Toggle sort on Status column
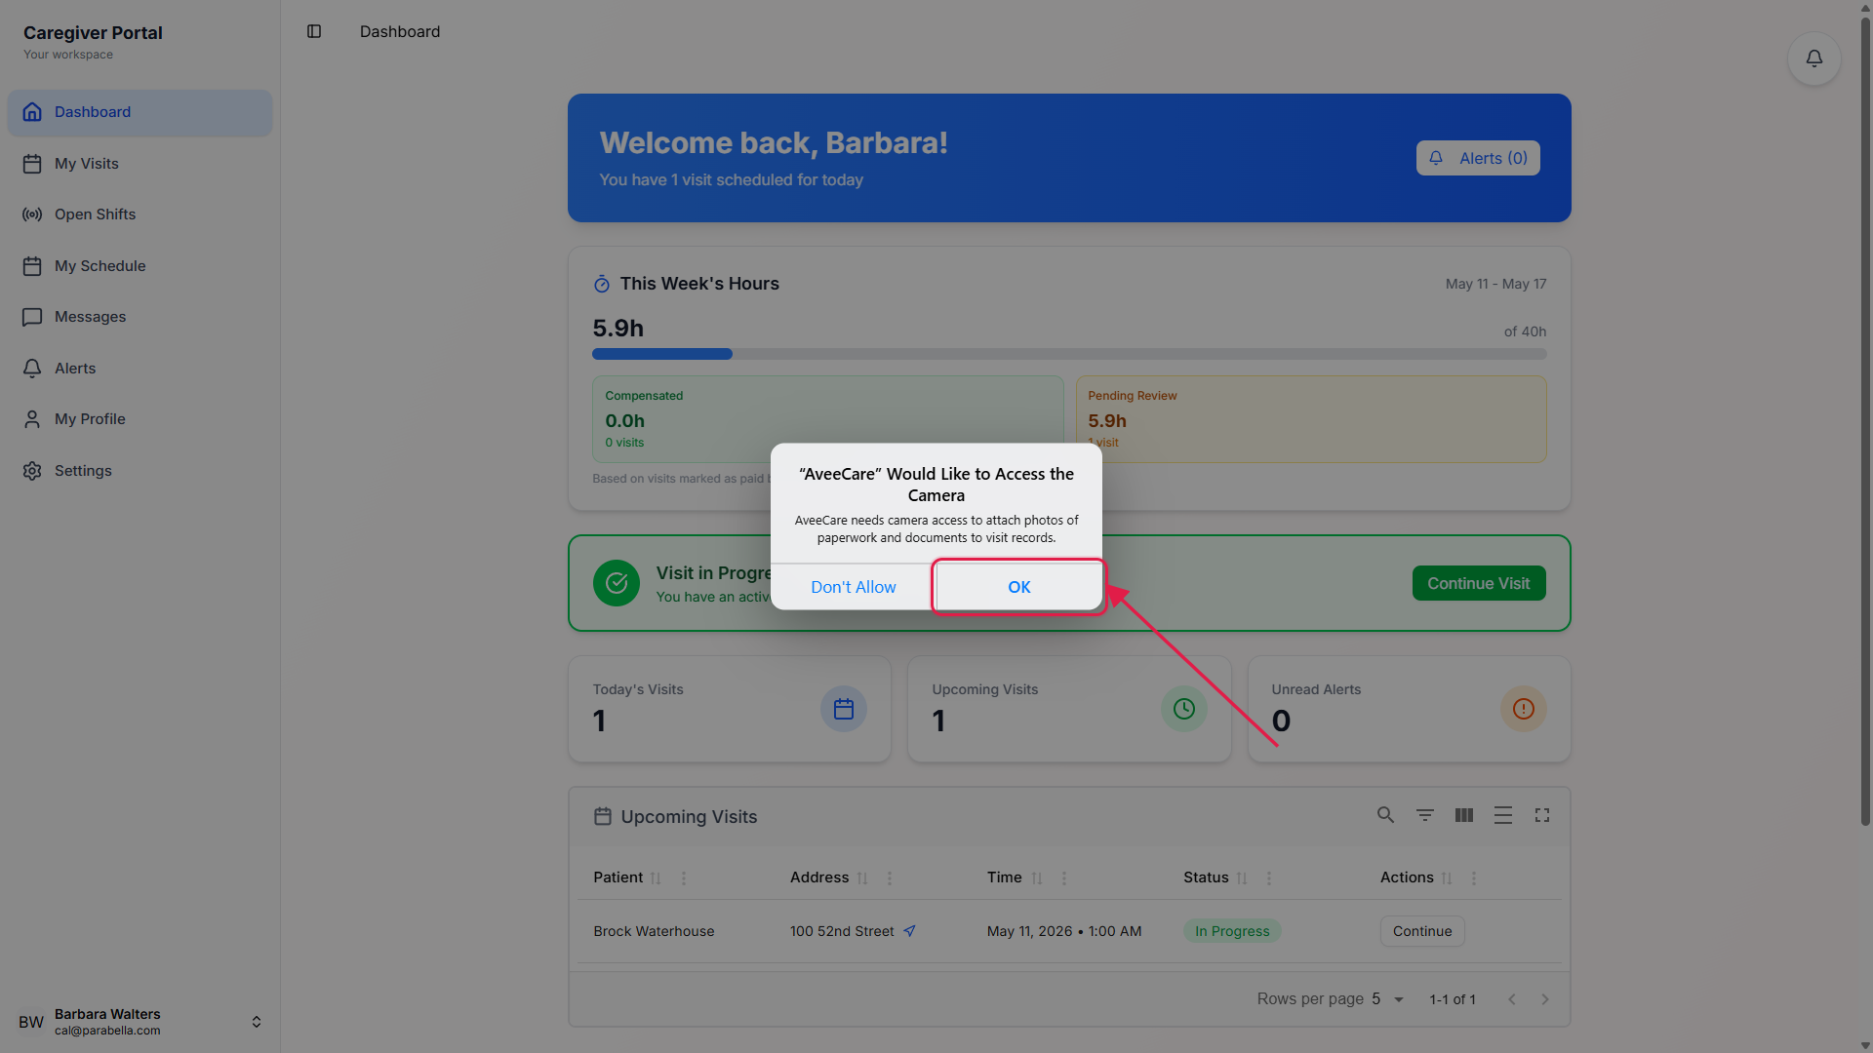This screenshot has height=1053, width=1873. (1242, 878)
